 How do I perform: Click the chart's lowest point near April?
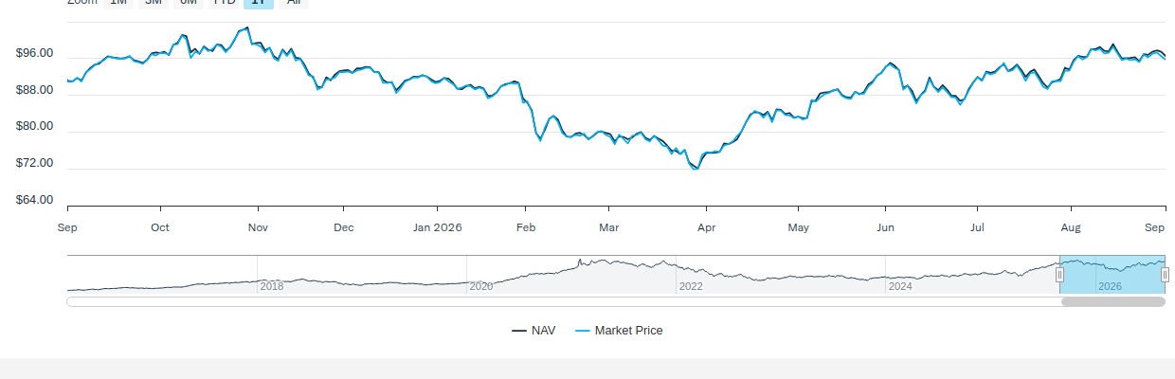[696, 169]
